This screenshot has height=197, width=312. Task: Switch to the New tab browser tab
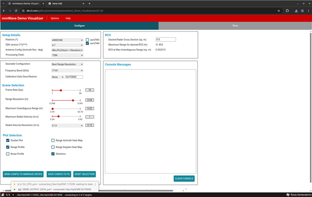66,3
